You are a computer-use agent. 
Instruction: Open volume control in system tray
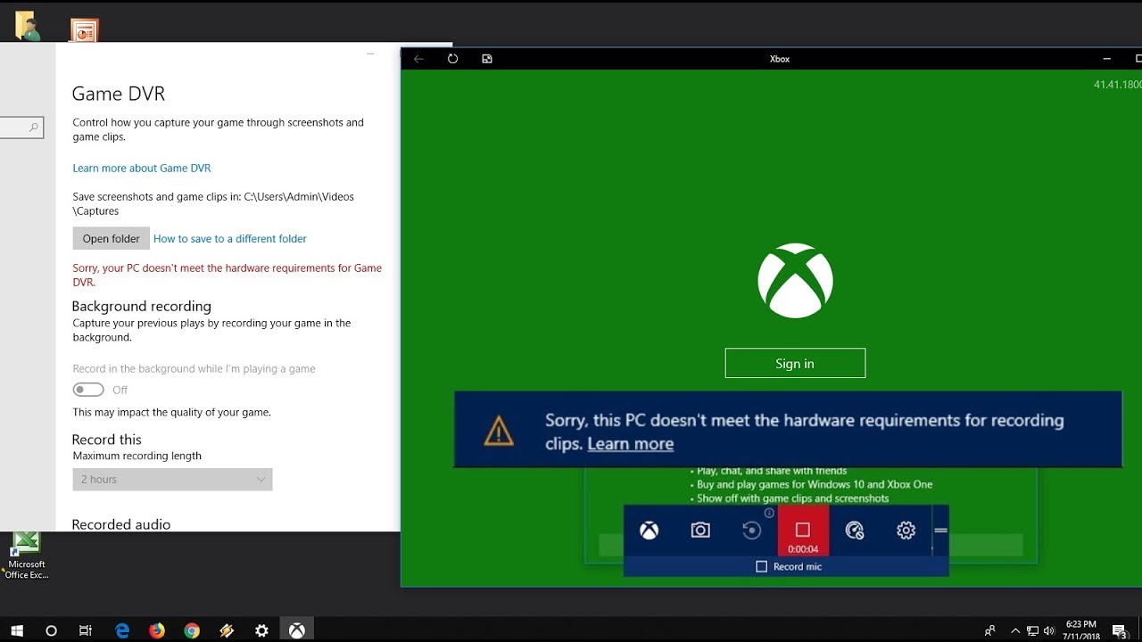[x=1048, y=630]
